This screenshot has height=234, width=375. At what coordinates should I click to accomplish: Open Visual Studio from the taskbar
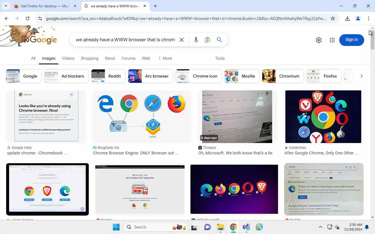pos(246,227)
